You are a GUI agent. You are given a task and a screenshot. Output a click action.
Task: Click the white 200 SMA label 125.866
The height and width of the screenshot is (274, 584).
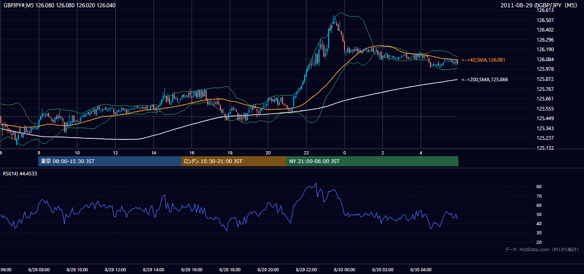click(484, 79)
